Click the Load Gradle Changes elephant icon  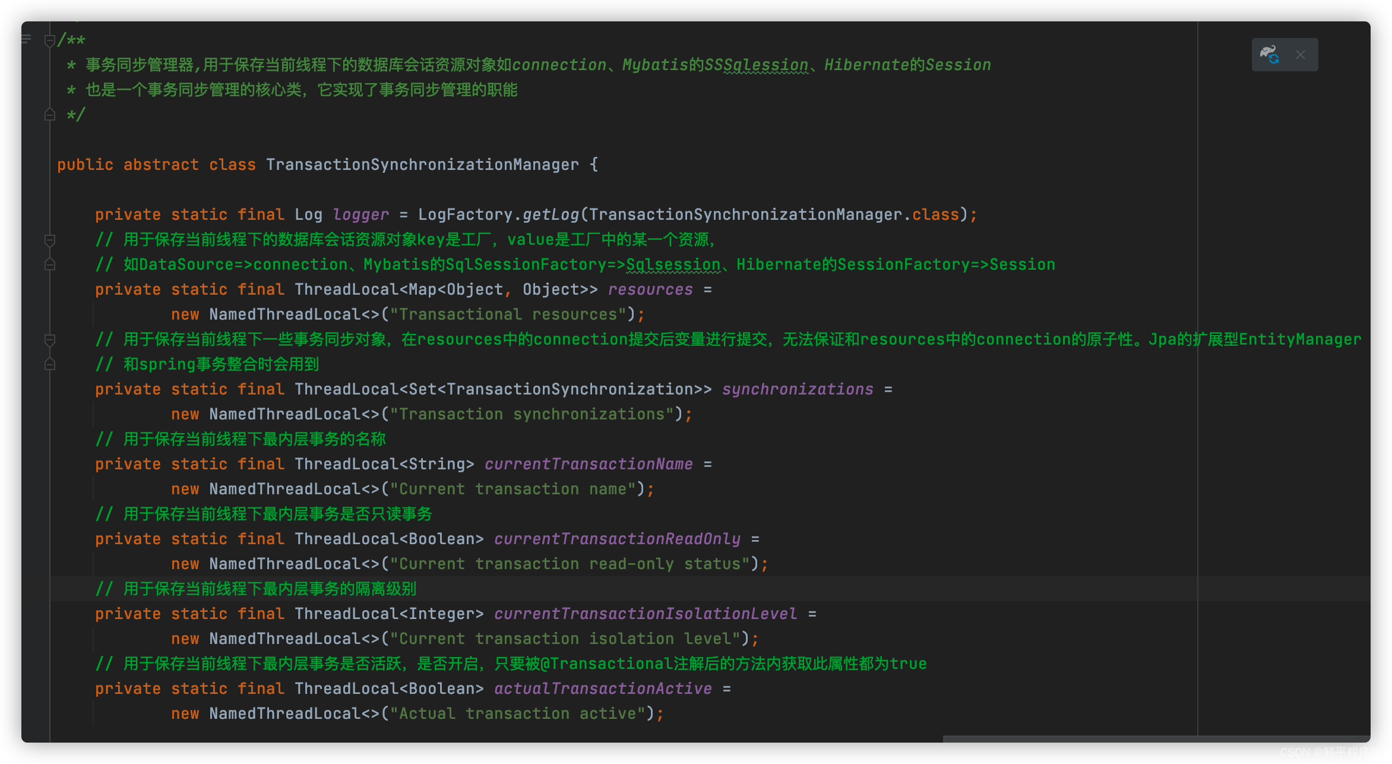[1270, 55]
